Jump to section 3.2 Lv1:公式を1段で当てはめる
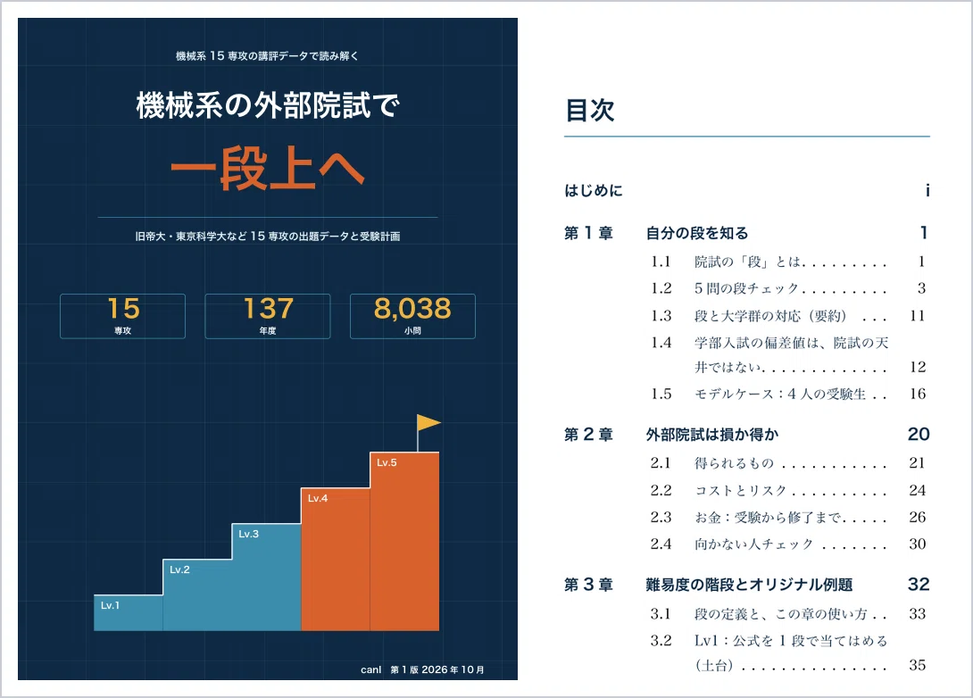Image resolution: width=973 pixels, height=698 pixels. pyautogui.click(x=788, y=652)
